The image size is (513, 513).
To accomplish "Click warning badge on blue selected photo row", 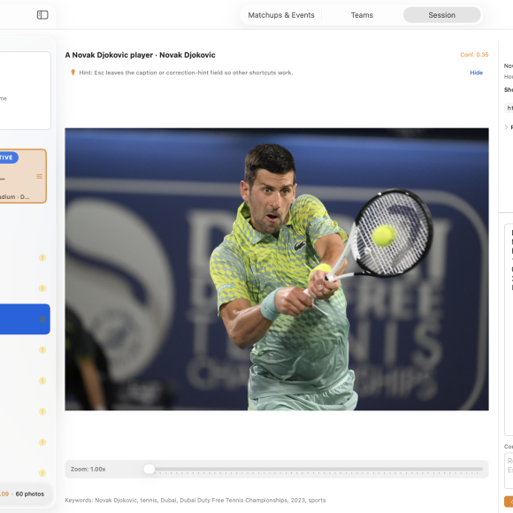I will tap(42, 319).
